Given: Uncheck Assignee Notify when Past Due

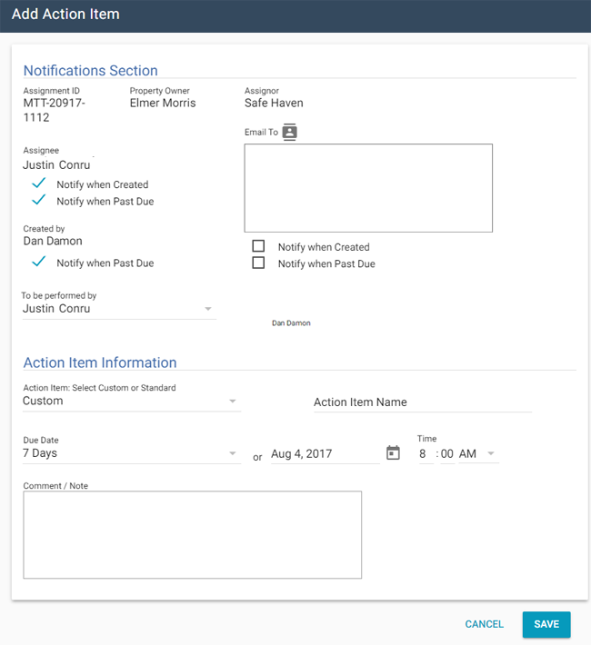Looking at the screenshot, I should pyautogui.click(x=39, y=201).
